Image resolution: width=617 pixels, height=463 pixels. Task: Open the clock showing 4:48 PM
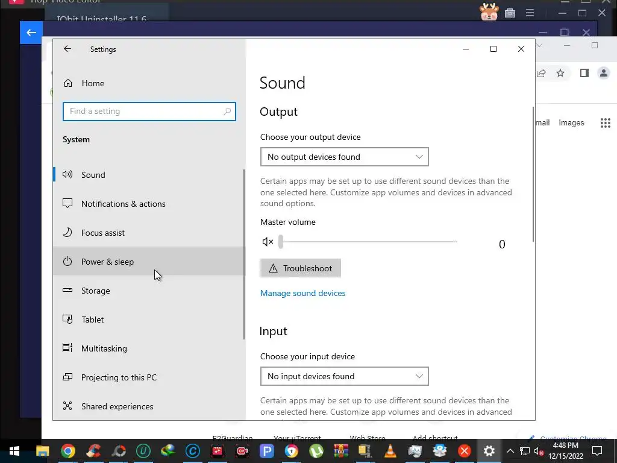(x=566, y=451)
